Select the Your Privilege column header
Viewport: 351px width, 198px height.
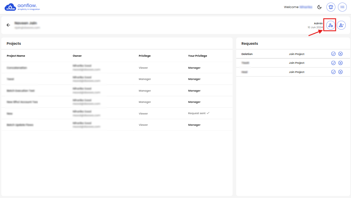pyautogui.click(x=198, y=56)
